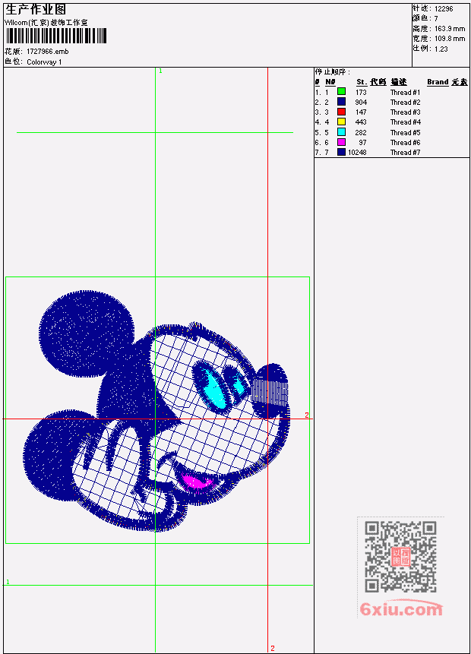The image size is (471, 654).
Task: Click the Brand column header
Action: (x=438, y=82)
